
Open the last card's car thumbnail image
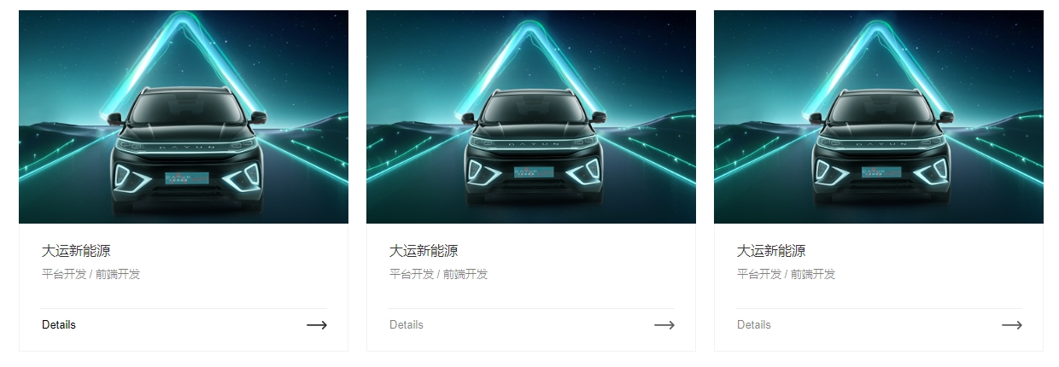[879, 117]
